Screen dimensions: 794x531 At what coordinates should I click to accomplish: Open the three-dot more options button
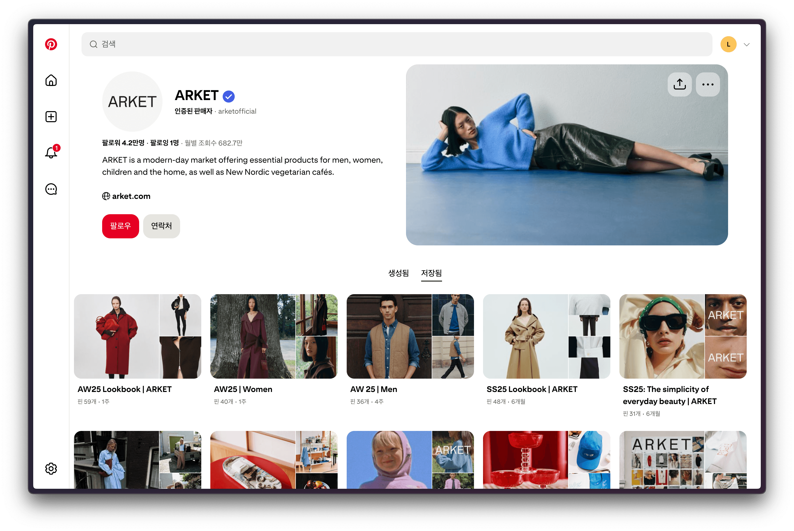point(708,84)
